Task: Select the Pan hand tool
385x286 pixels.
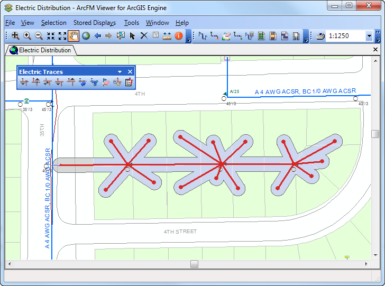Action: point(74,36)
